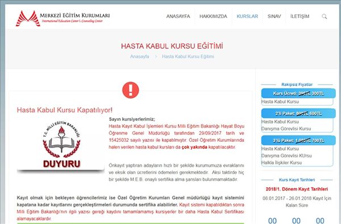This screenshot has height=224, width=341.
Task: Click Hasta Kabul Kursu under Kurs Ücreti
Action: click(x=280, y=102)
